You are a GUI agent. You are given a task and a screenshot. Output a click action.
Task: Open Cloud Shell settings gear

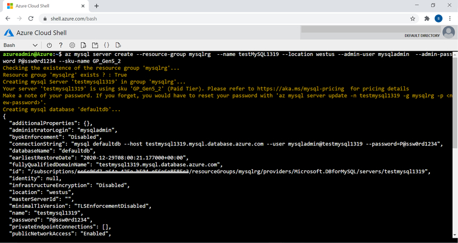click(x=72, y=45)
